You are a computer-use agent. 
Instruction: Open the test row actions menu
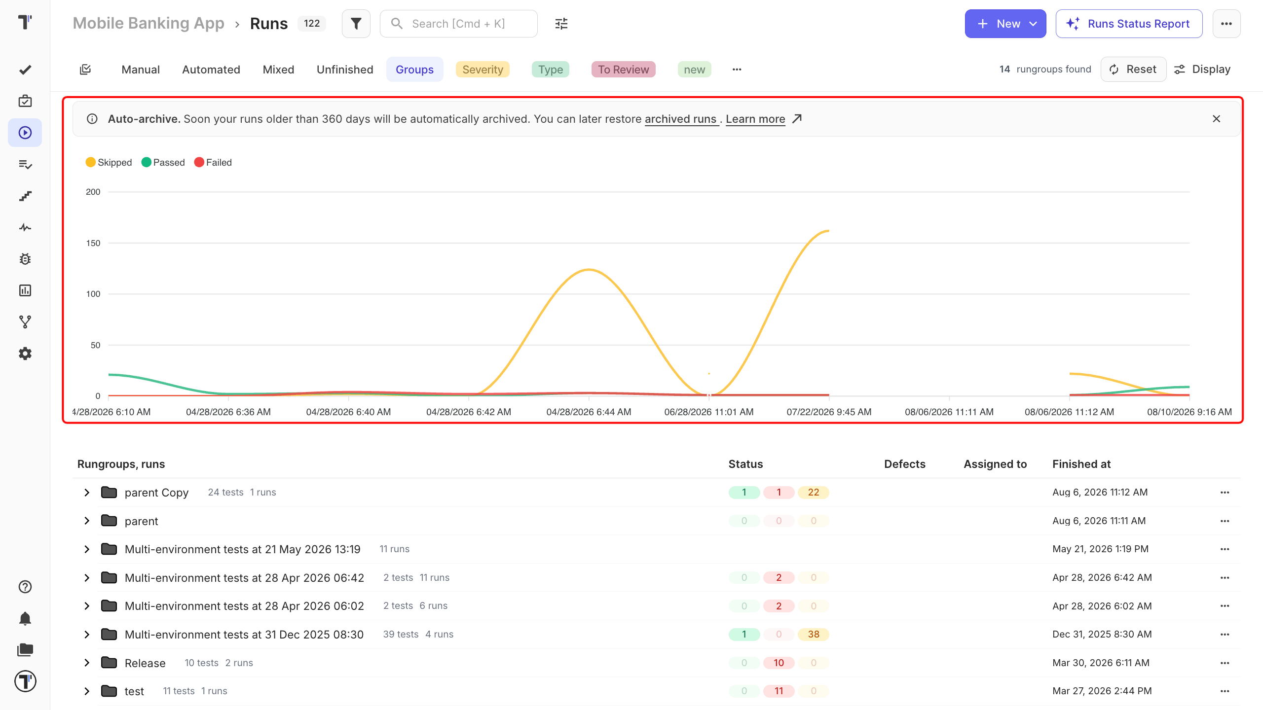coord(1225,691)
